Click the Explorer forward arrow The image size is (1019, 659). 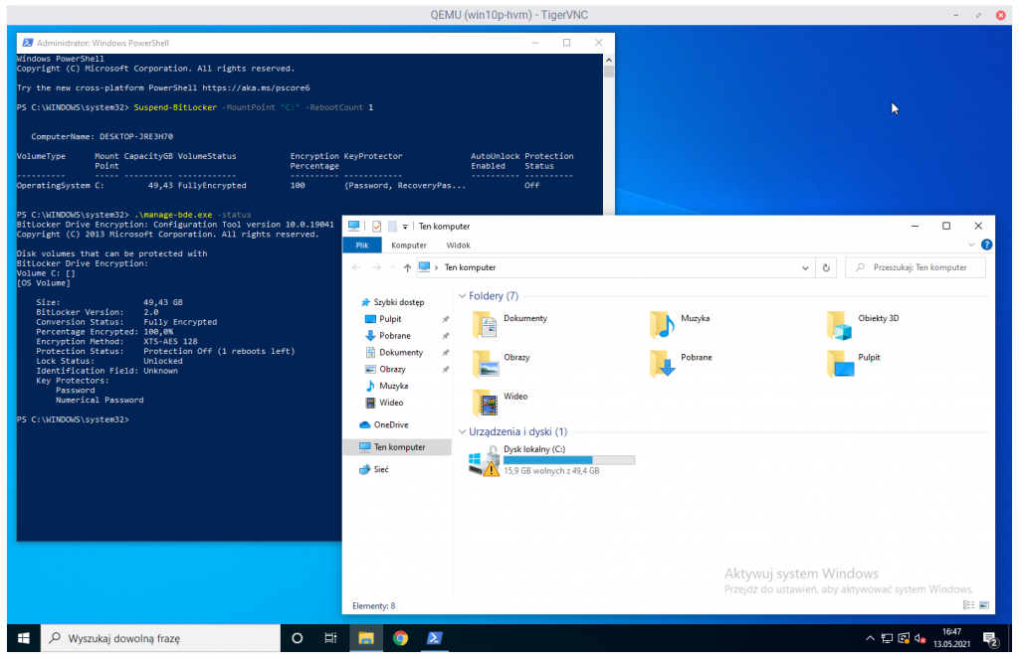tap(376, 267)
